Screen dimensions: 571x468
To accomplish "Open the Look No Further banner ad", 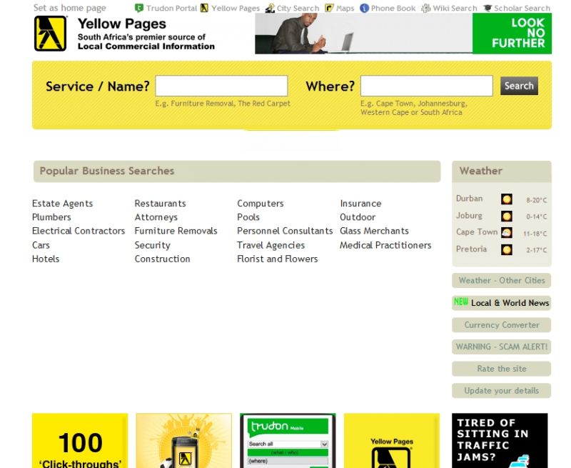I will coord(403,34).
